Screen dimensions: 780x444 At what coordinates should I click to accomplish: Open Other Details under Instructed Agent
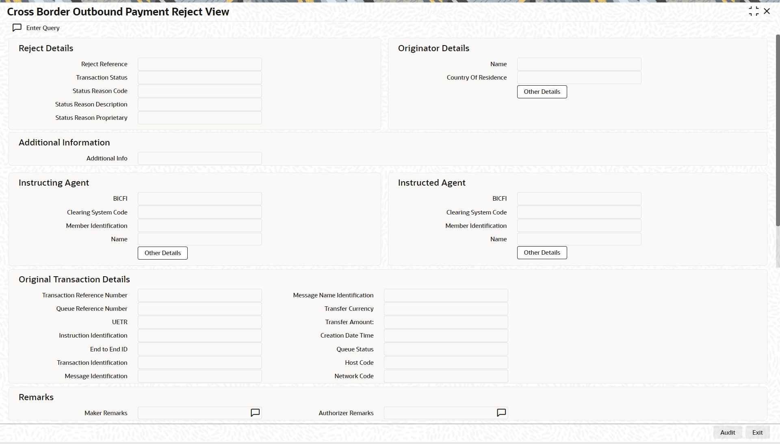click(542, 253)
